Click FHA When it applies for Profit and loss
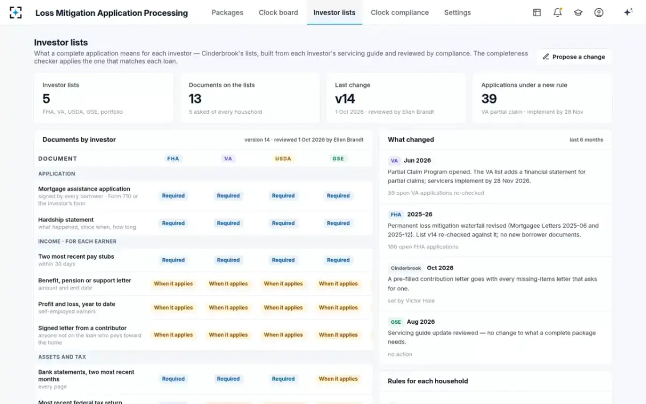 click(173, 308)
